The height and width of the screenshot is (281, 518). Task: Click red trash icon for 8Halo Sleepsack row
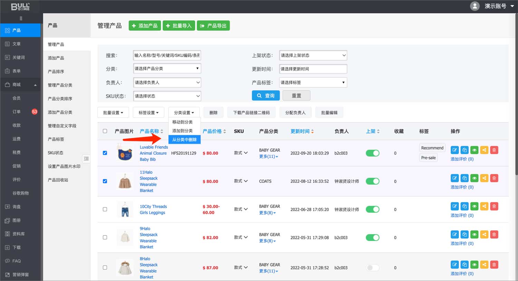coord(494,265)
